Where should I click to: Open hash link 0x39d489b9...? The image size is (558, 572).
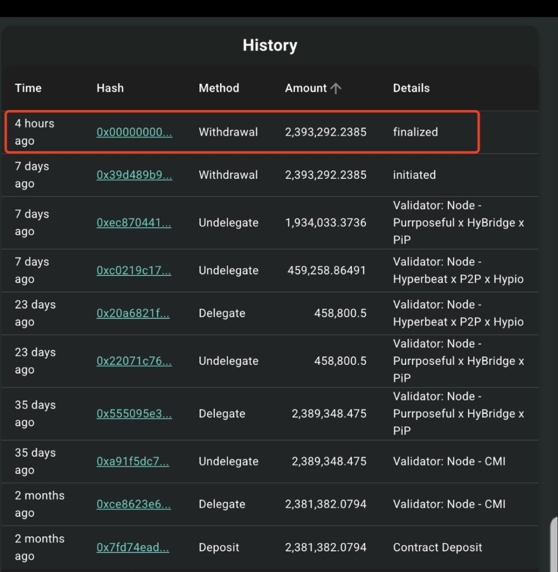pos(134,175)
